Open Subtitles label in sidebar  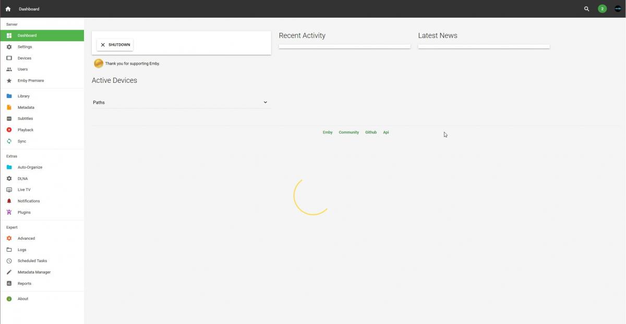click(x=25, y=119)
